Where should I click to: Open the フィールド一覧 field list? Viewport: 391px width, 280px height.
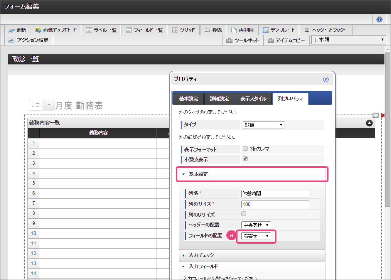click(x=145, y=30)
